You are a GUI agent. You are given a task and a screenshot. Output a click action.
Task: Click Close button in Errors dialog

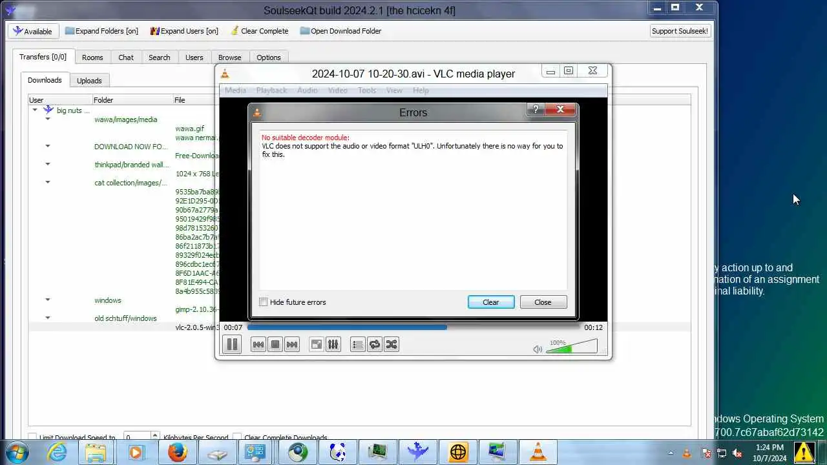click(x=543, y=302)
